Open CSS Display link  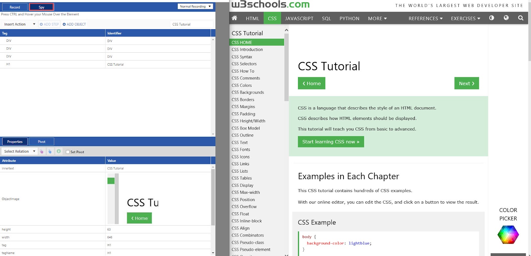[x=242, y=185]
